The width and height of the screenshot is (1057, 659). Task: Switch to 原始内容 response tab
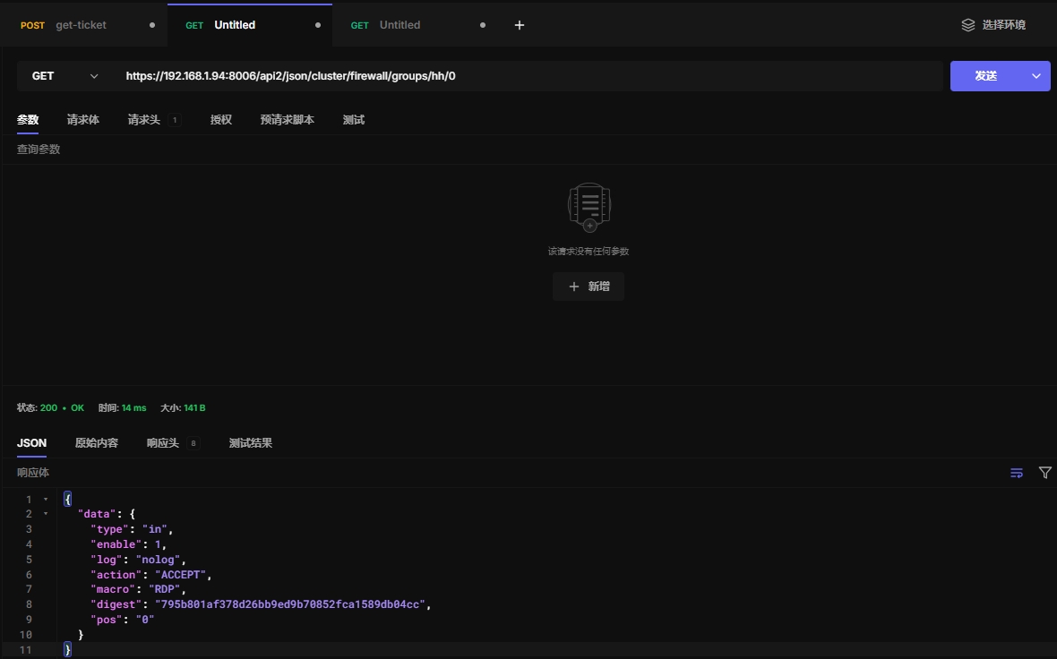pos(97,443)
